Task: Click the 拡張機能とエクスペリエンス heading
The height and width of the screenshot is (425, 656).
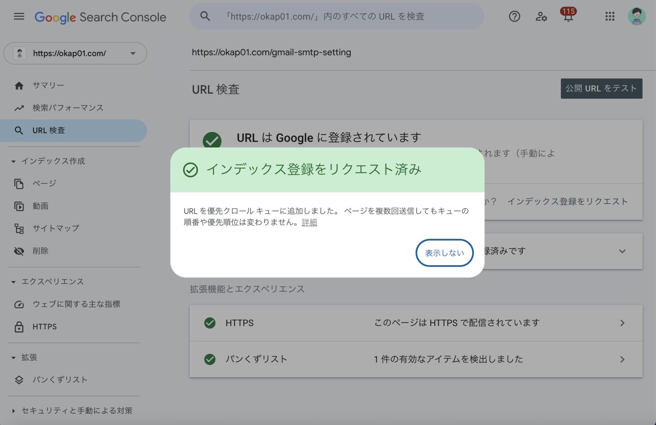Action: [x=247, y=289]
